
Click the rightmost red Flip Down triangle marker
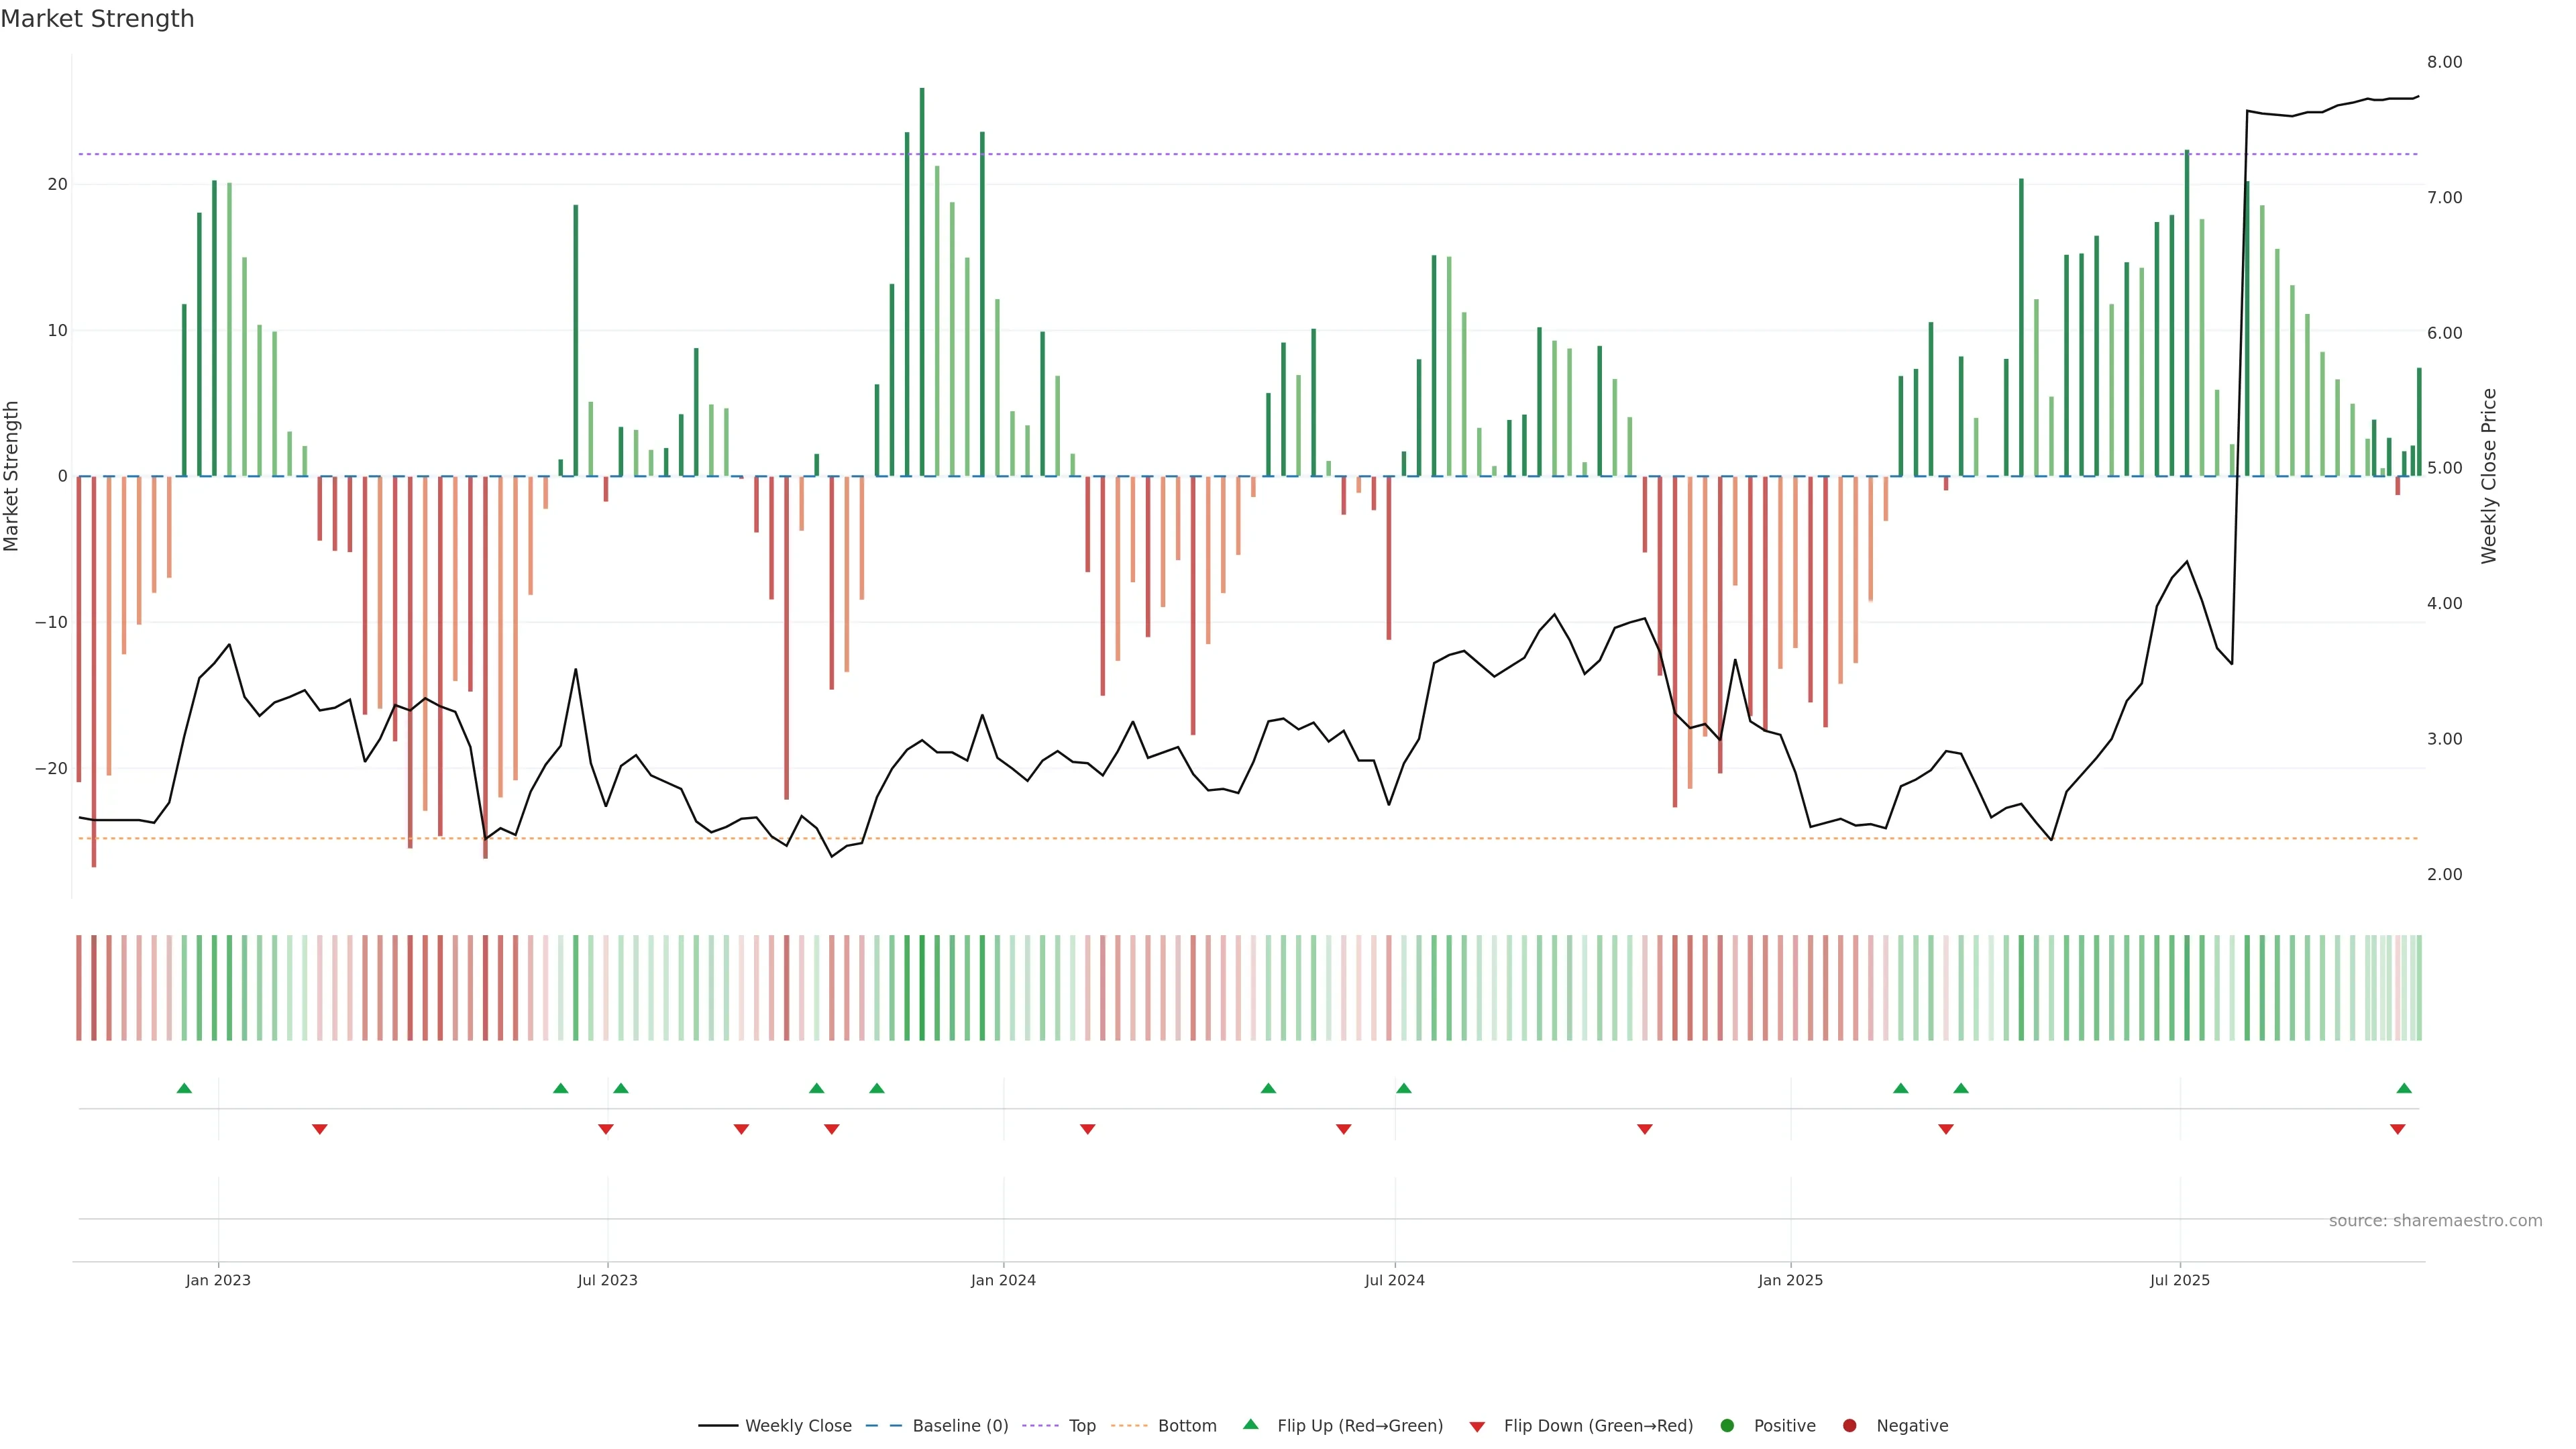[x=2397, y=1129]
